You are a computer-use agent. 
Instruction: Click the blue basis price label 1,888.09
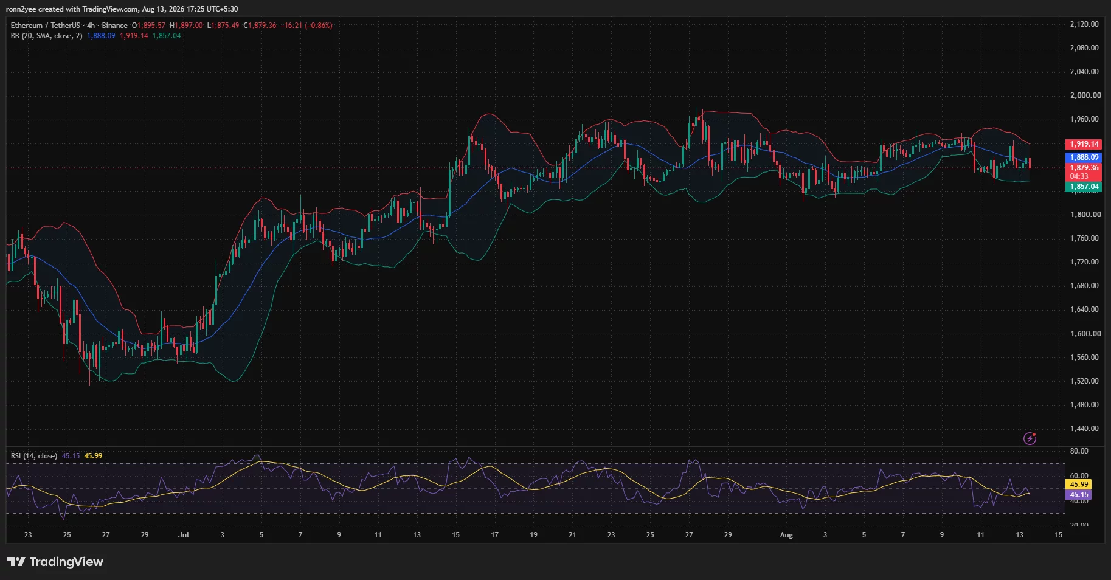(x=1084, y=157)
